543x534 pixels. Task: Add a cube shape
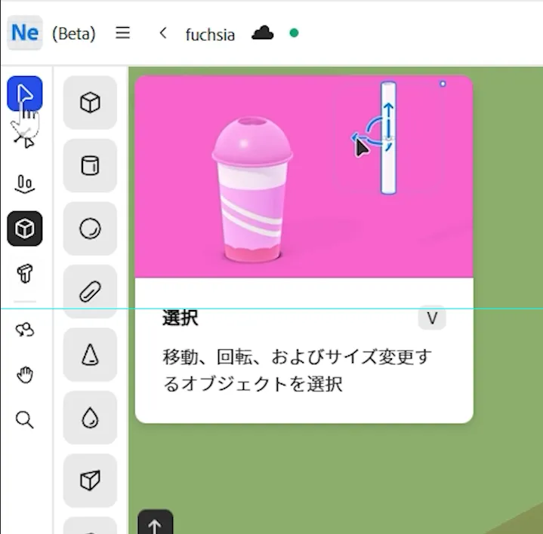[x=90, y=103]
